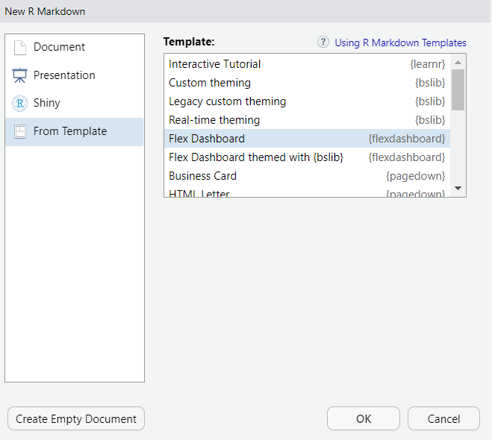The height and width of the screenshot is (440, 492).
Task: Select the Flex Dashboard template
Action: pos(207,139)
